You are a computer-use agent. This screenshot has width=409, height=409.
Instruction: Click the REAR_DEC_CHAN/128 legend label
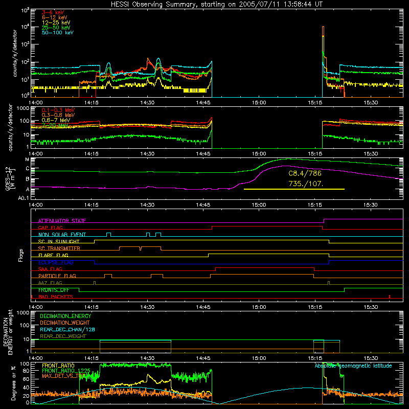point(67,329)
